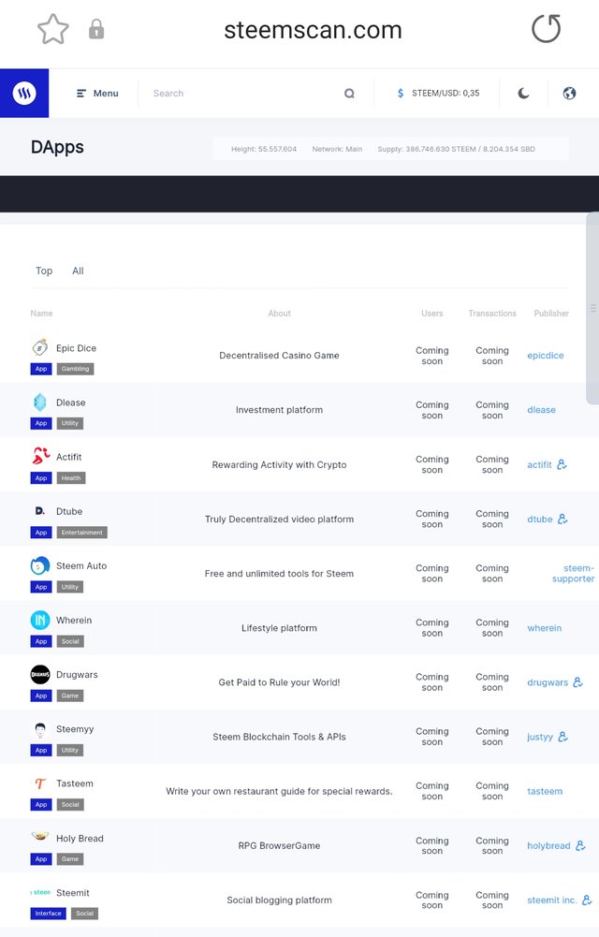Click the Dtube app logo

pyautogui.click(x=40, y=511)
